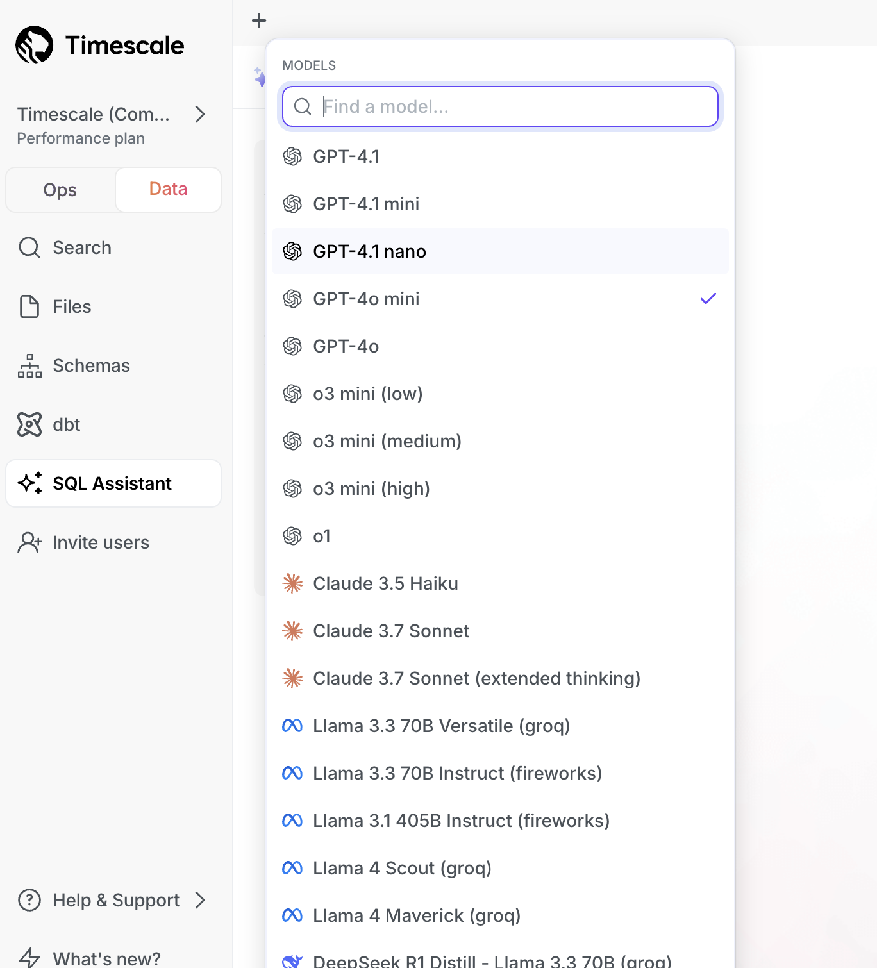Viewport: 877px width, 968px height.
Task: Expand the Help & Support chevron
Action: coord(200,900)
